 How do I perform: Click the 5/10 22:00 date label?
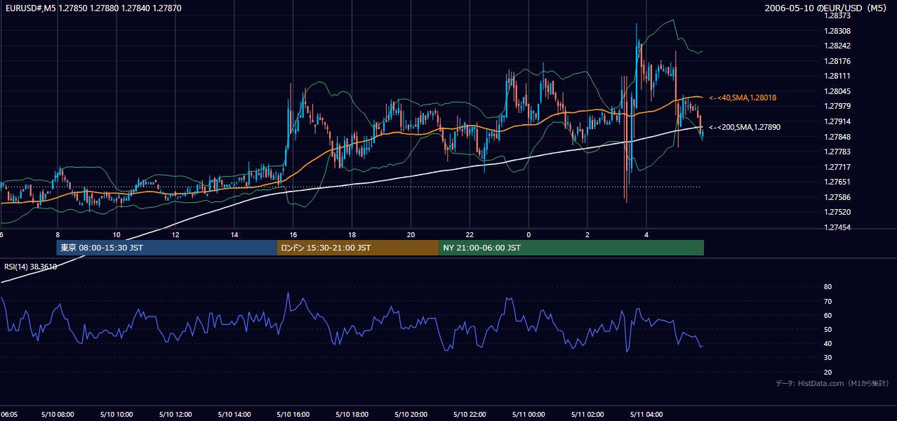[x=470, y=415]
